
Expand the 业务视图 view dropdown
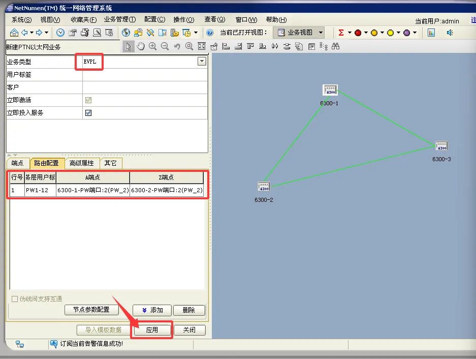click(321, 33)
